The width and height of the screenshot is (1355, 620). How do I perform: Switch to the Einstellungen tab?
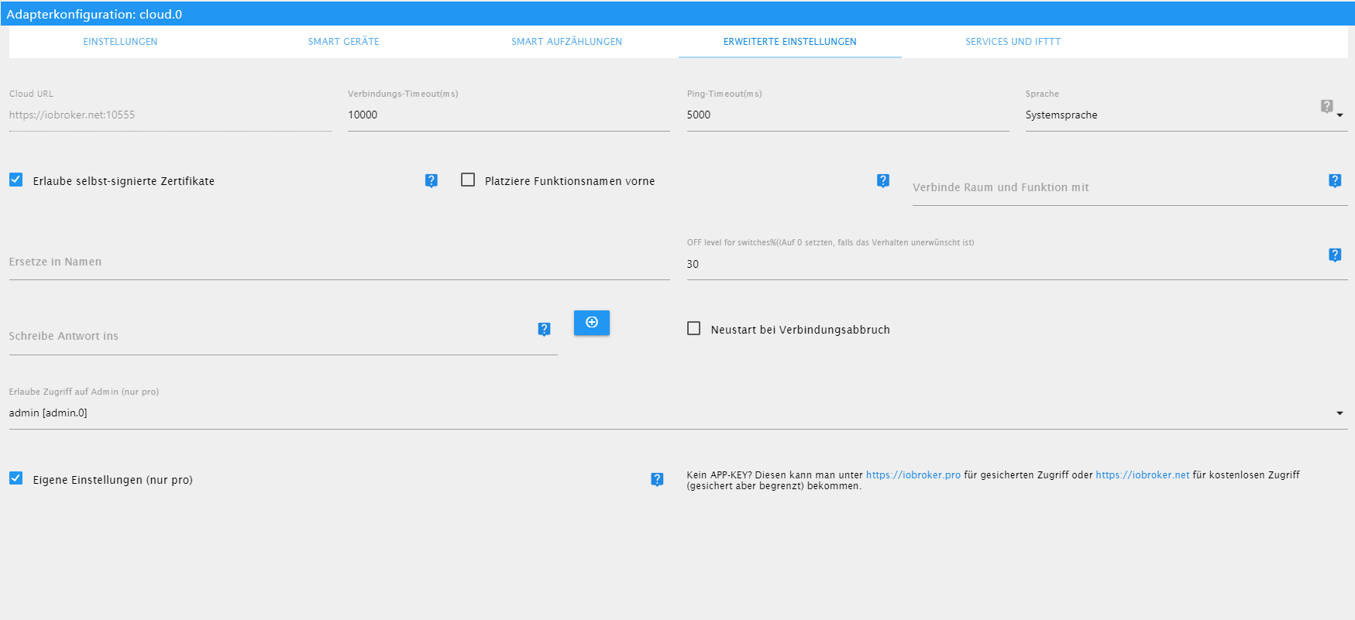coord(120,42)
